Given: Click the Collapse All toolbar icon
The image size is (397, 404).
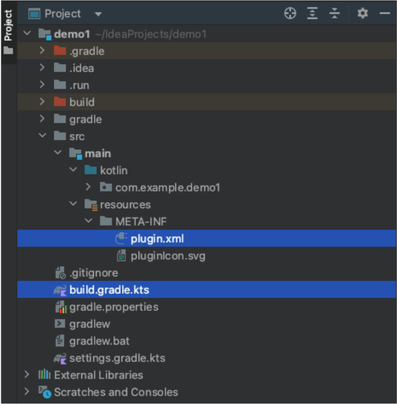Looking at the screenshot, I should (x=335, y=13).
